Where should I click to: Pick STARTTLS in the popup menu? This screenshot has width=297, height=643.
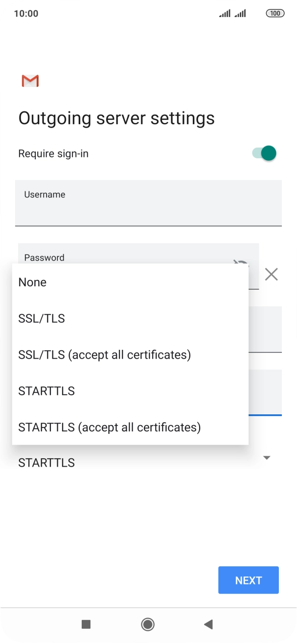(46, 391)
